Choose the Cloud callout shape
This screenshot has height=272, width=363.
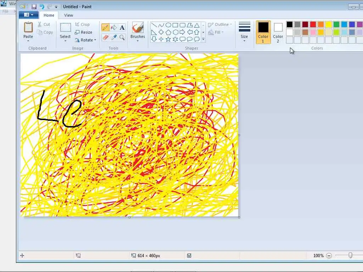coord(197,39)
